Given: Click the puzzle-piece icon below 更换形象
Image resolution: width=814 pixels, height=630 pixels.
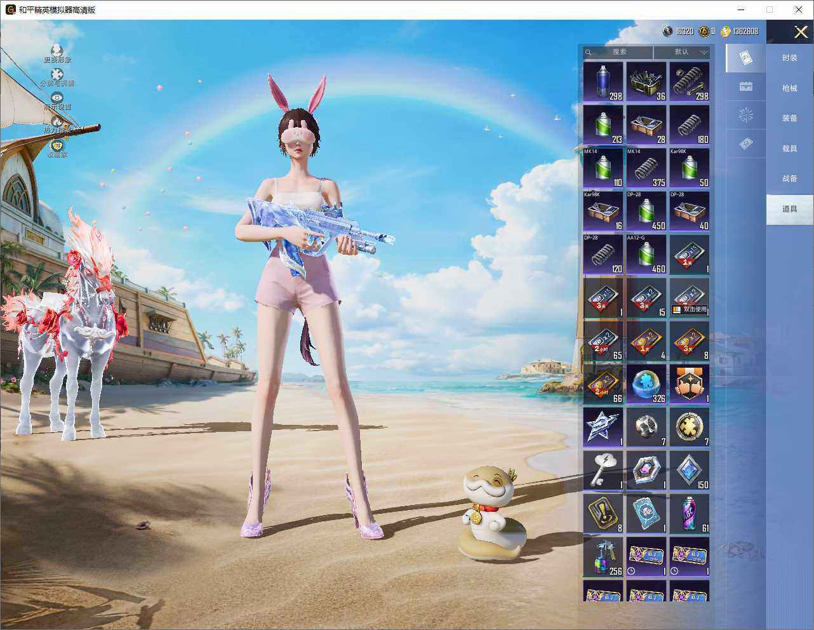Looking at the screenshot, I should click(x=57, y=74).
